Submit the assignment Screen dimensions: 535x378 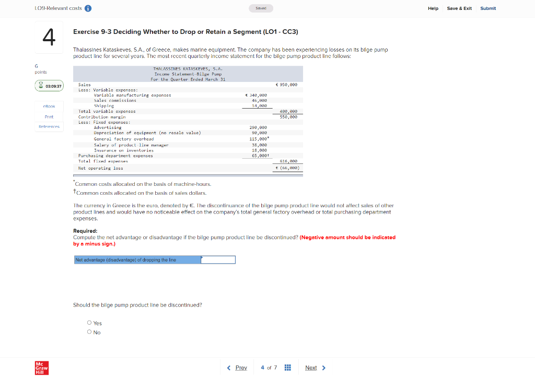tap(488, 8)
